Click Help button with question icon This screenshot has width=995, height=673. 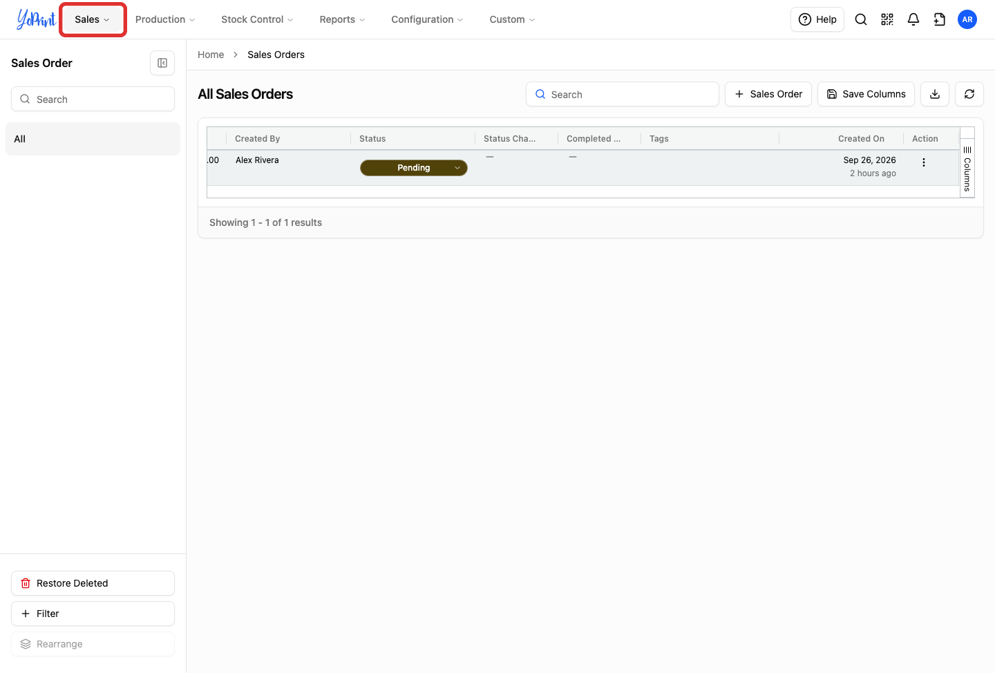point(817,19)
